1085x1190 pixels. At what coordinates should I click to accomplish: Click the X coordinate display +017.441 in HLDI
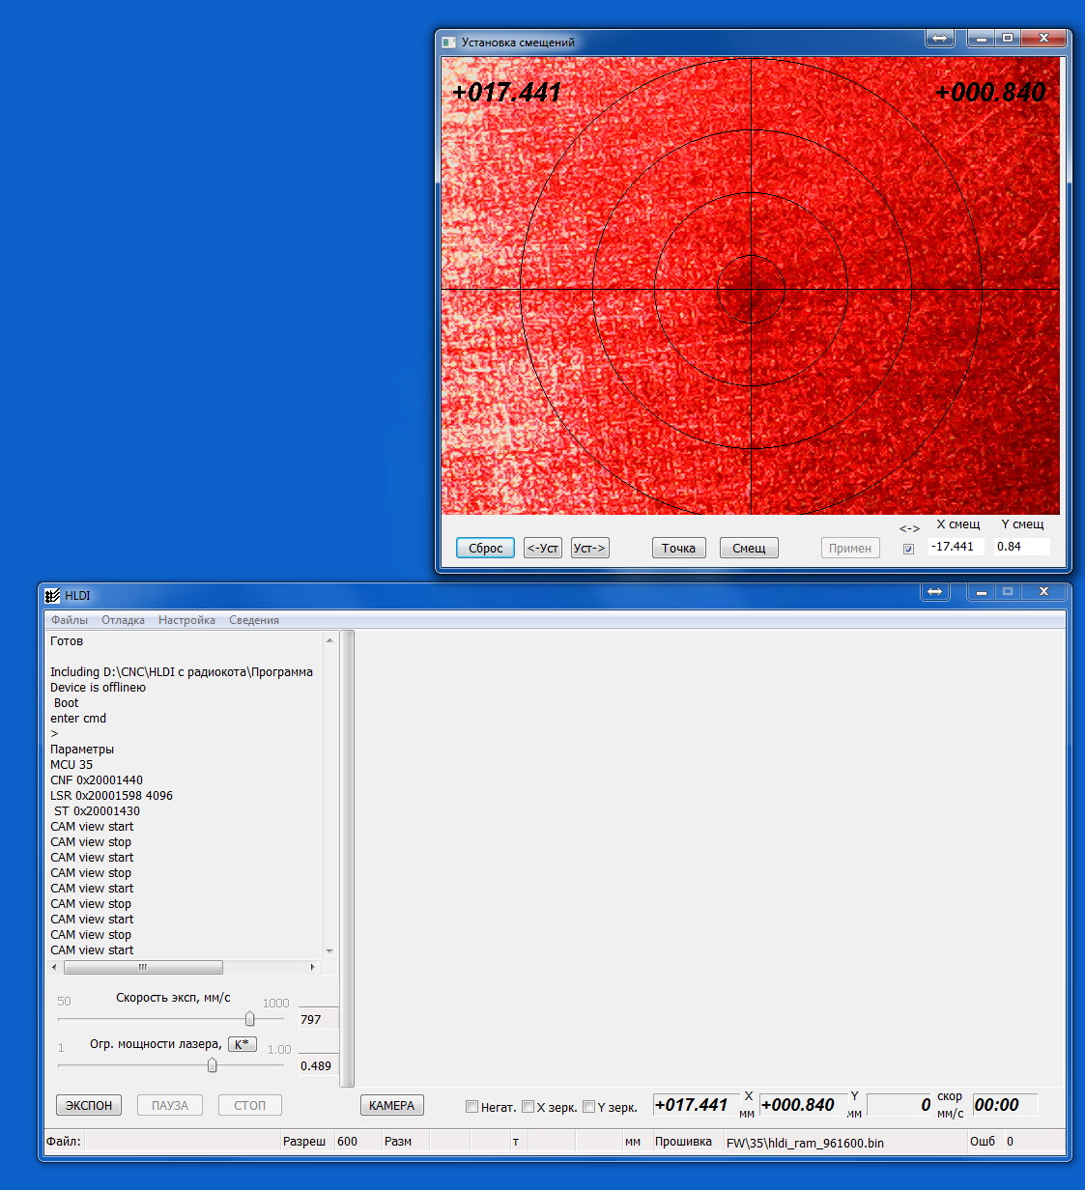coord(696,1105)
